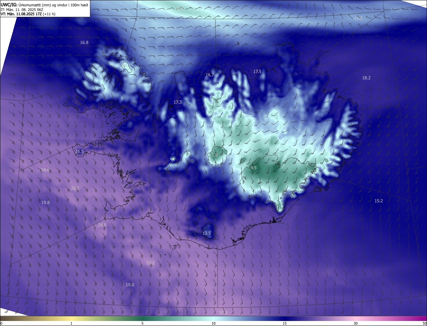The image size is (427, 326).
Task: Click the colorbar tick label 30
Action: [356, 323]
